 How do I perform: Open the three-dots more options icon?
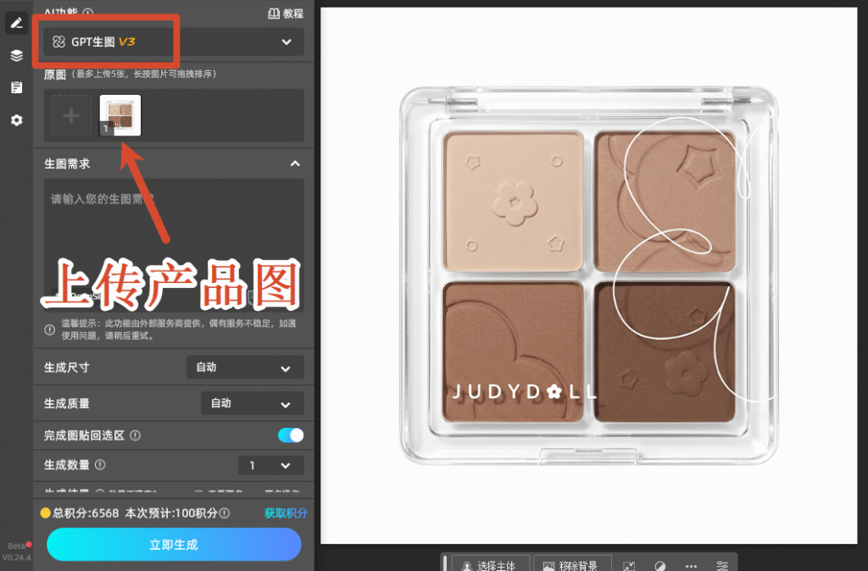tap(691, 565)
